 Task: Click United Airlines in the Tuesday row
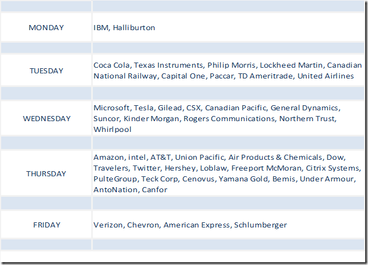(x=325, y=76)
